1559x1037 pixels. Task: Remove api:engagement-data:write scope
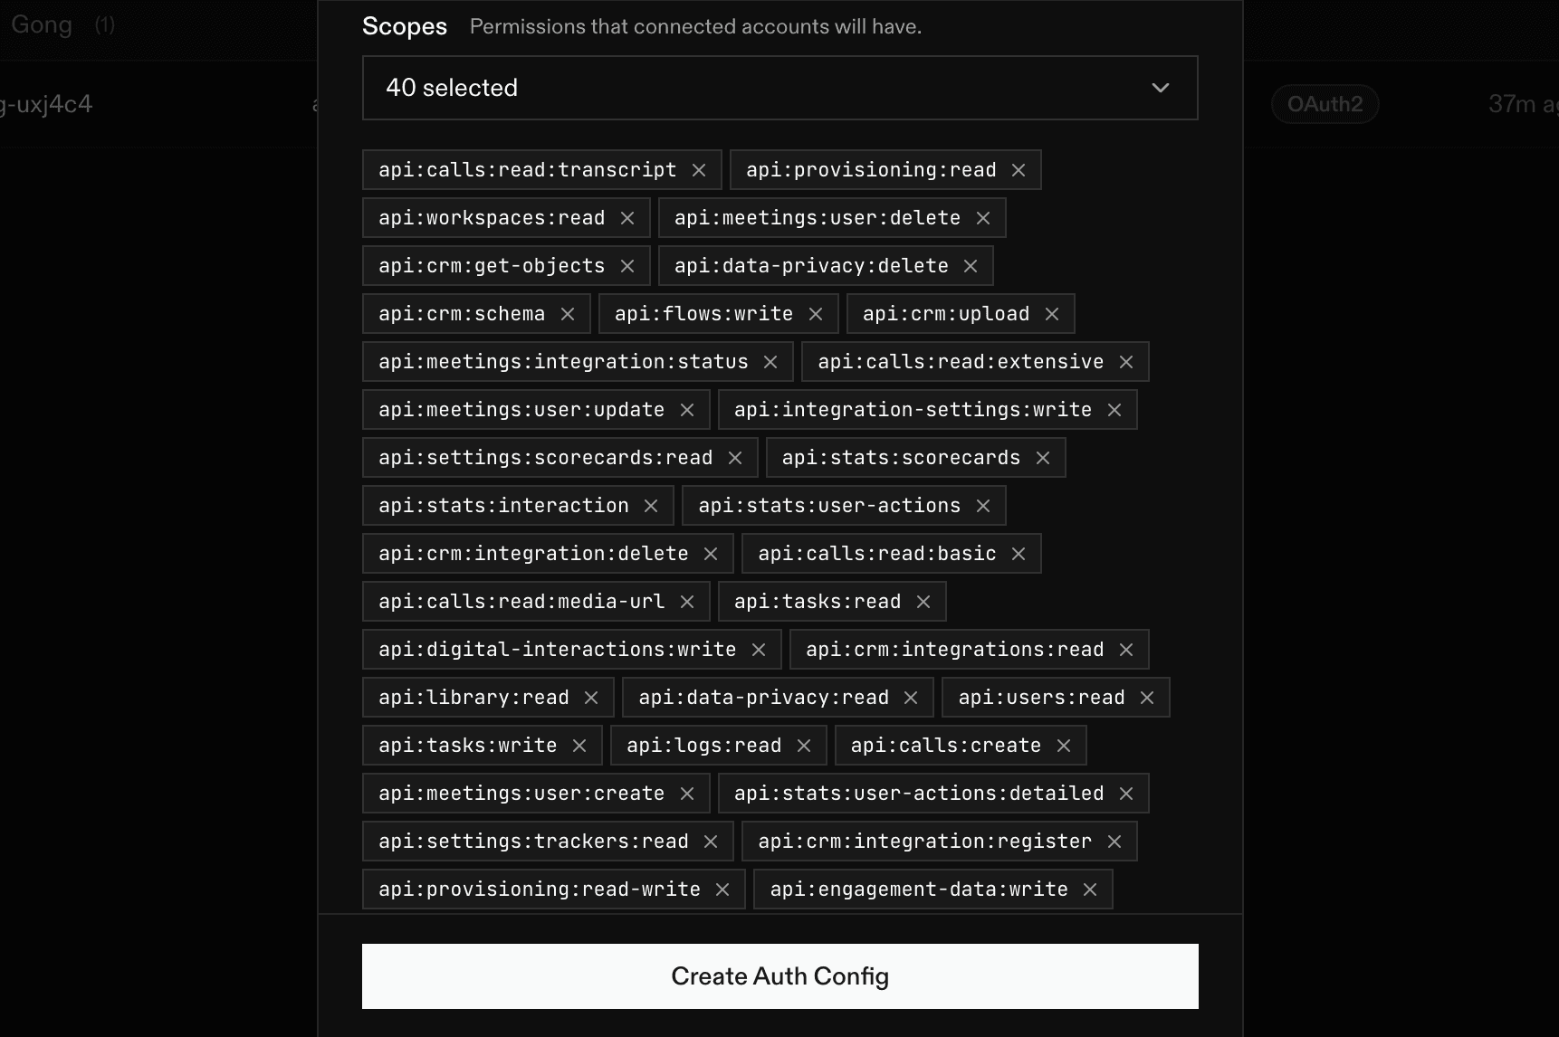click(1090, 890)
